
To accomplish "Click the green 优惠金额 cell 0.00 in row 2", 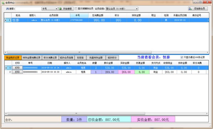I will 142,72.
